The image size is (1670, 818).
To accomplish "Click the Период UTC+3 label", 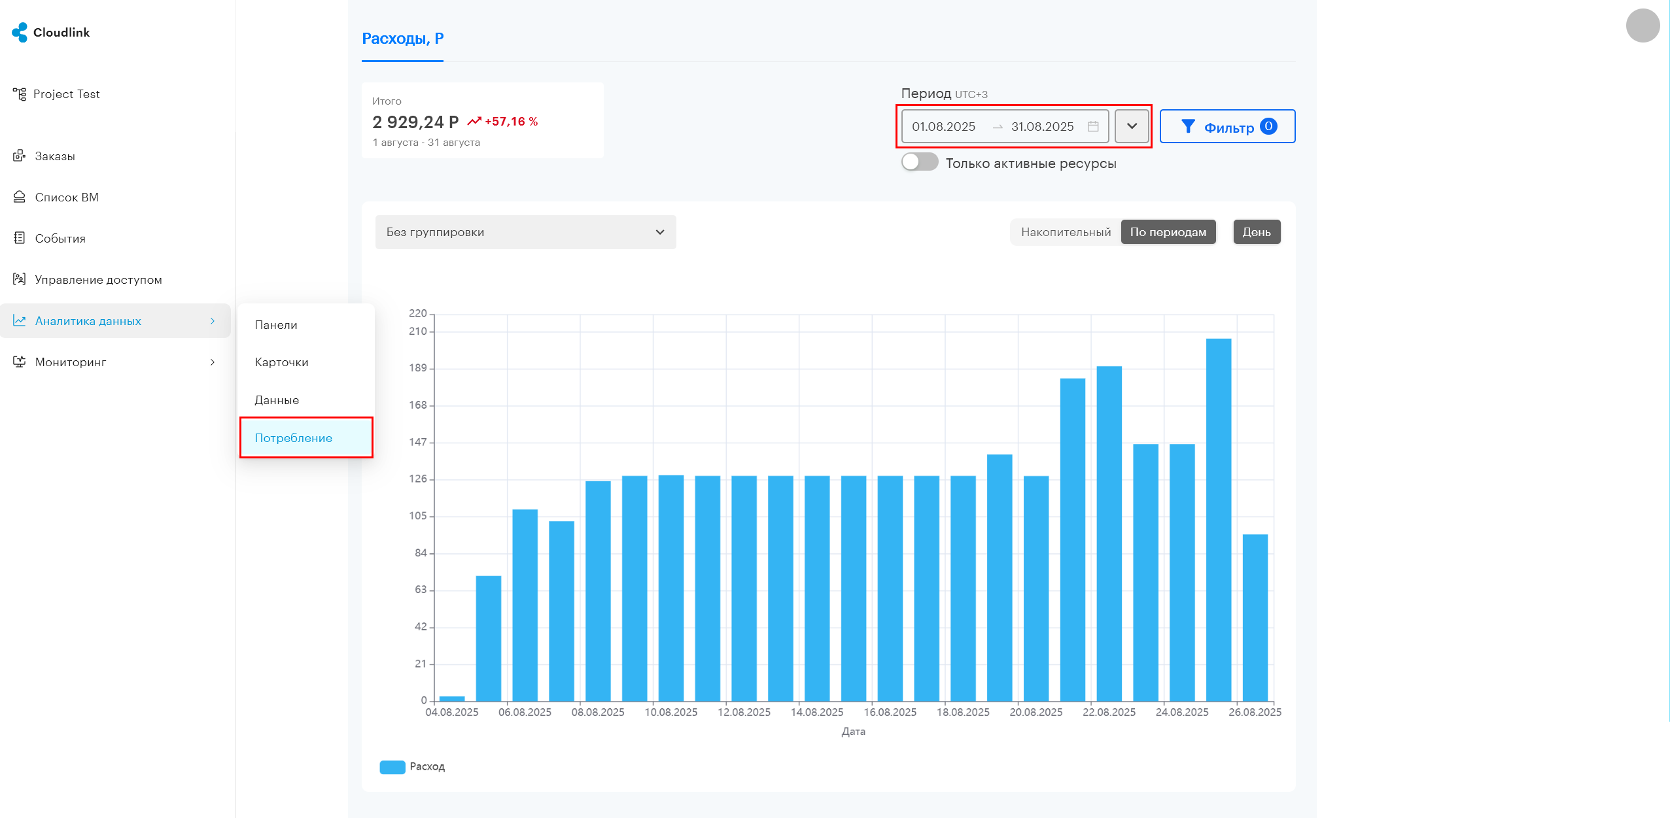I will pyautogui.click(x=944, y=94).
